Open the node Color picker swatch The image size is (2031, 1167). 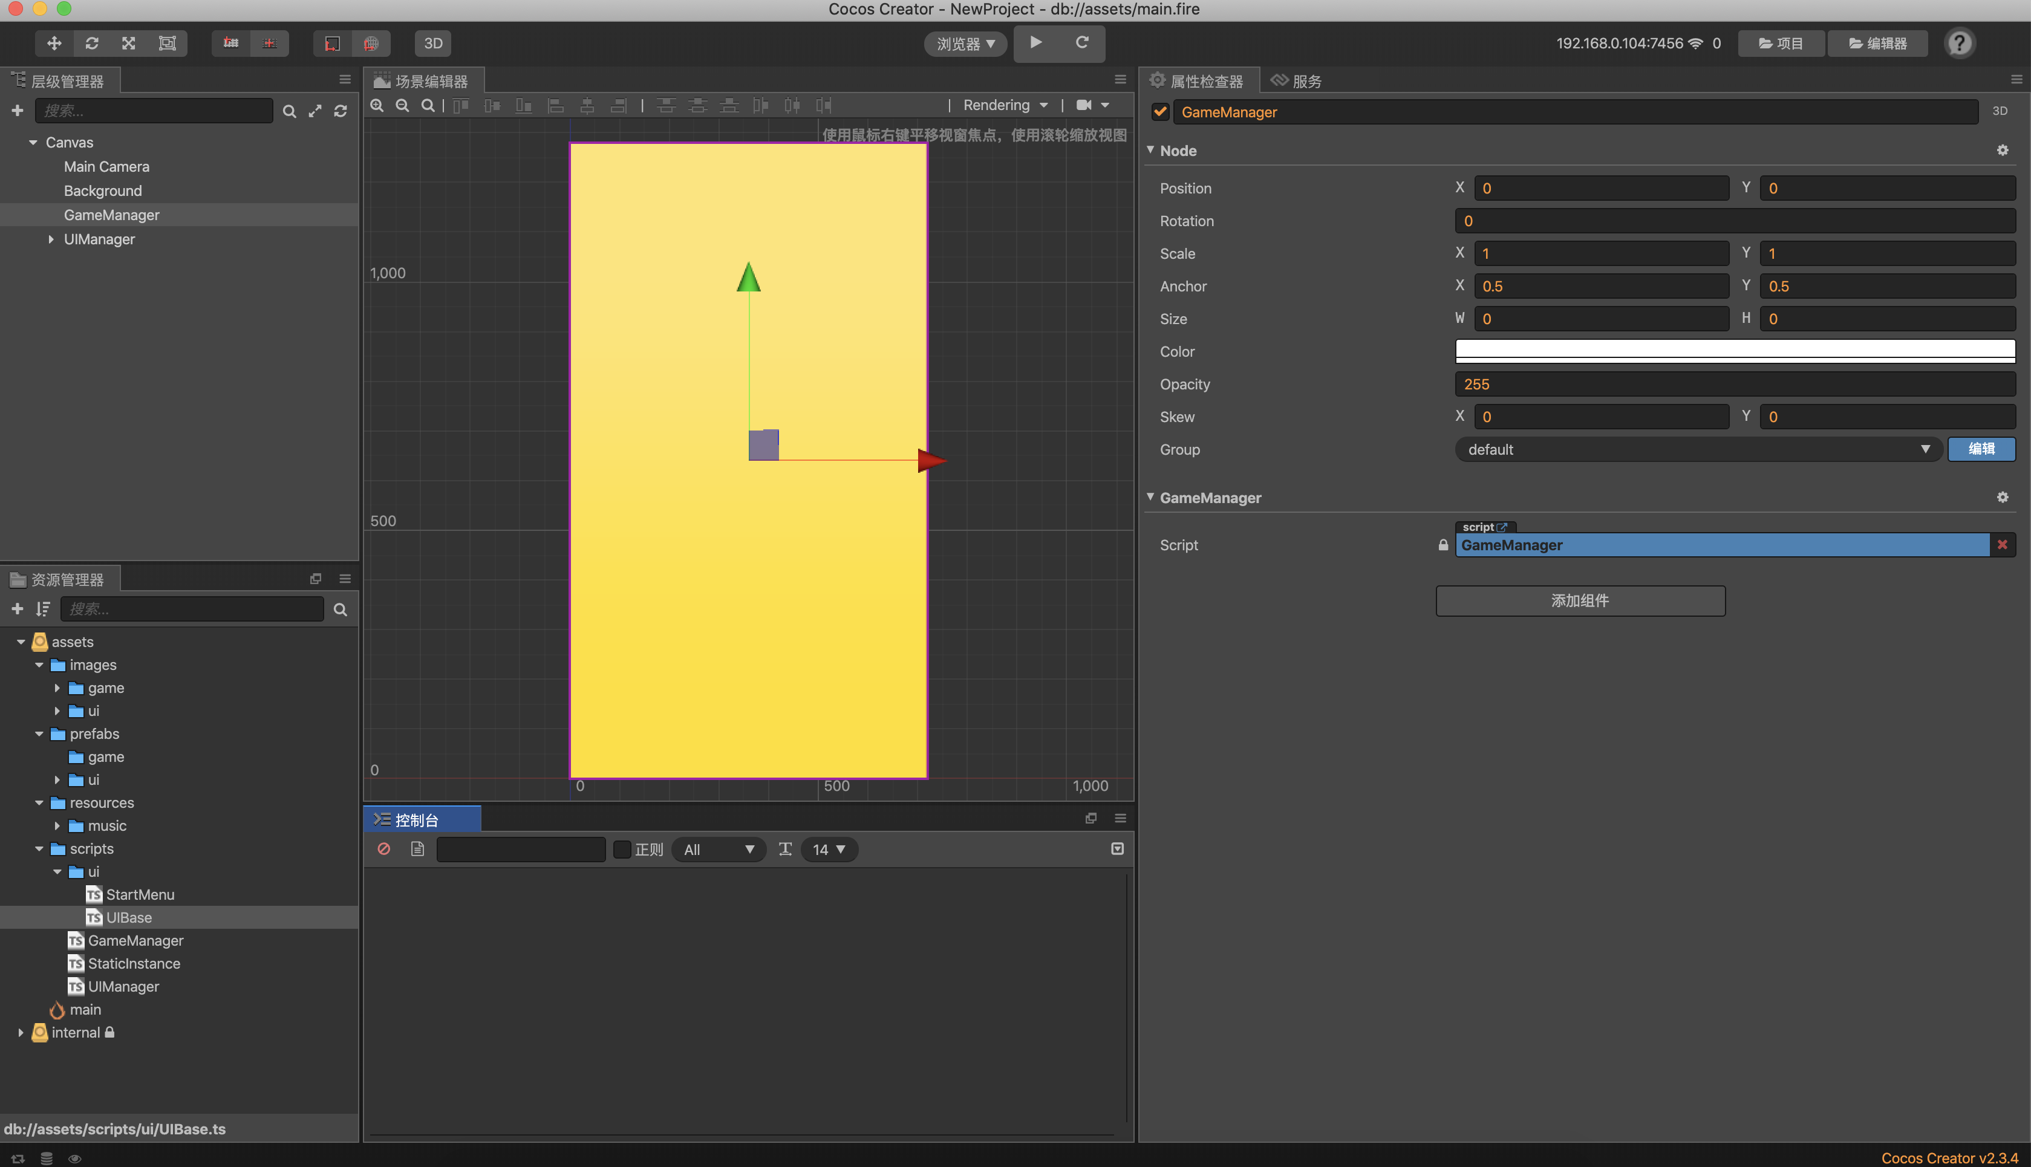pos(1735,351)
